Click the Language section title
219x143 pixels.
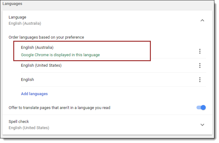click(17, 17)
